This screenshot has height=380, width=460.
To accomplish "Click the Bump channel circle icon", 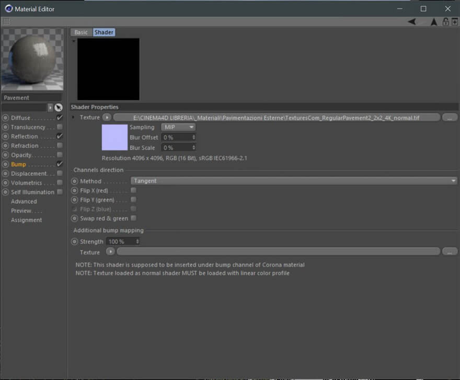I will click(x=5, y=164).
